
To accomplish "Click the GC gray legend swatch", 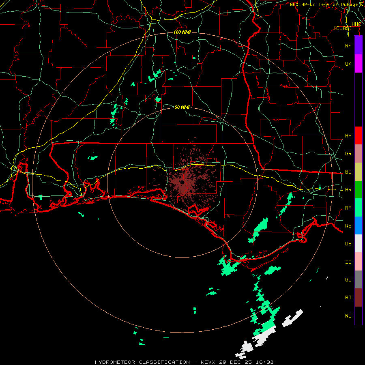I will point(358,279).
